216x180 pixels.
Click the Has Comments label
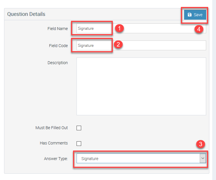54,143
